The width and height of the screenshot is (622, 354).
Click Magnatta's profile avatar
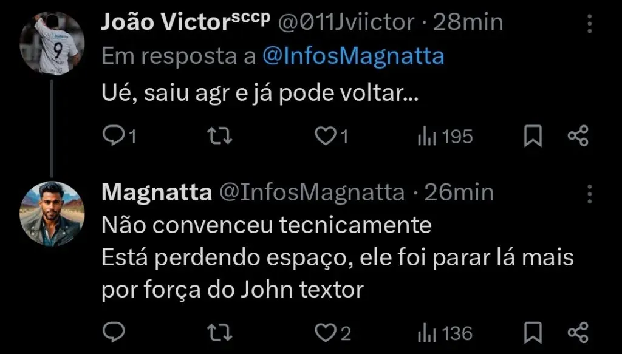pos(49,214)
